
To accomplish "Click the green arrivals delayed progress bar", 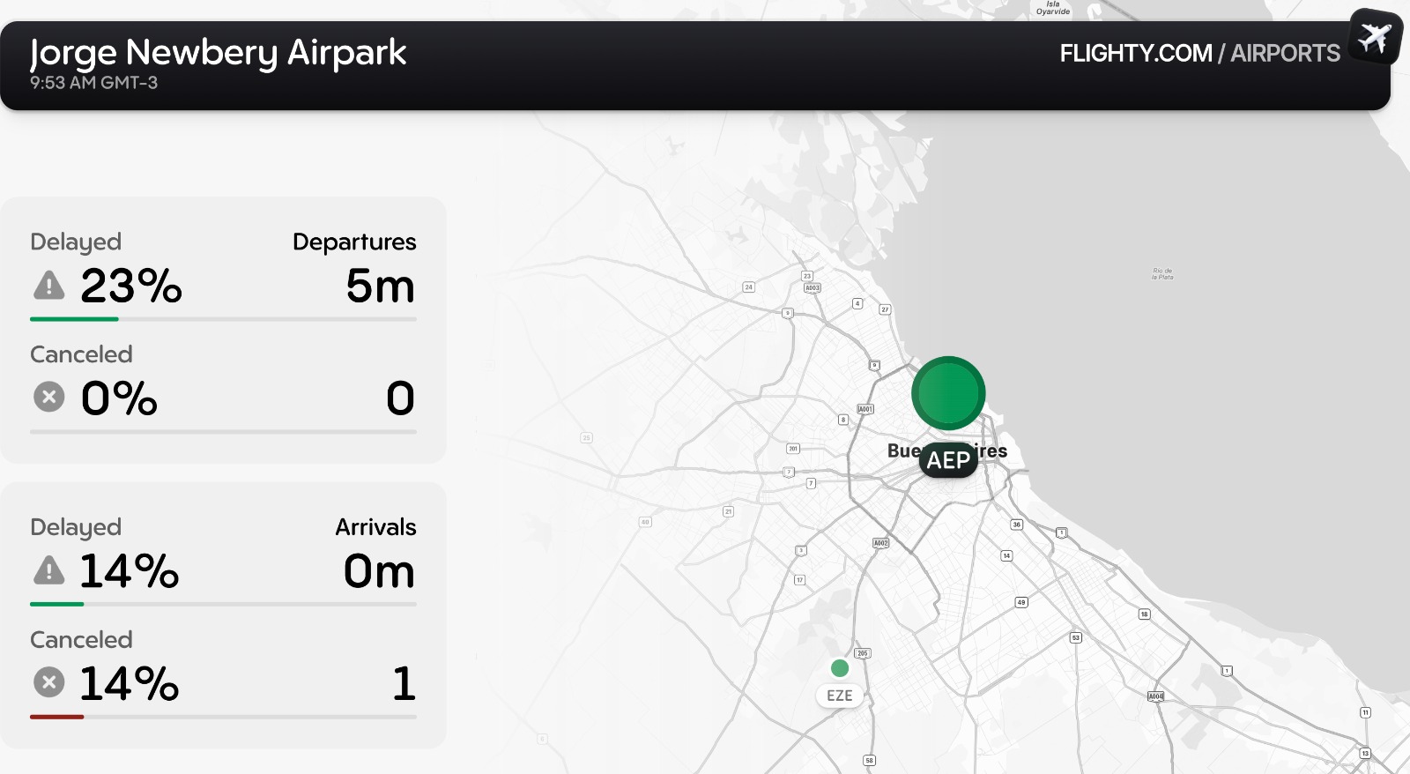I will pyautogui.click(x=56, y=604).
